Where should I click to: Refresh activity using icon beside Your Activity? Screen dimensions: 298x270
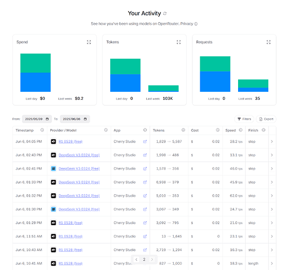(x=165, y=13)
